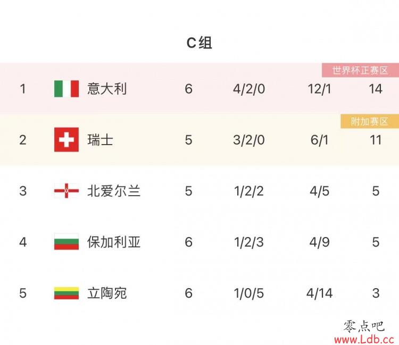Click Lithuania's 4/14 goal record

click(319, 293)
